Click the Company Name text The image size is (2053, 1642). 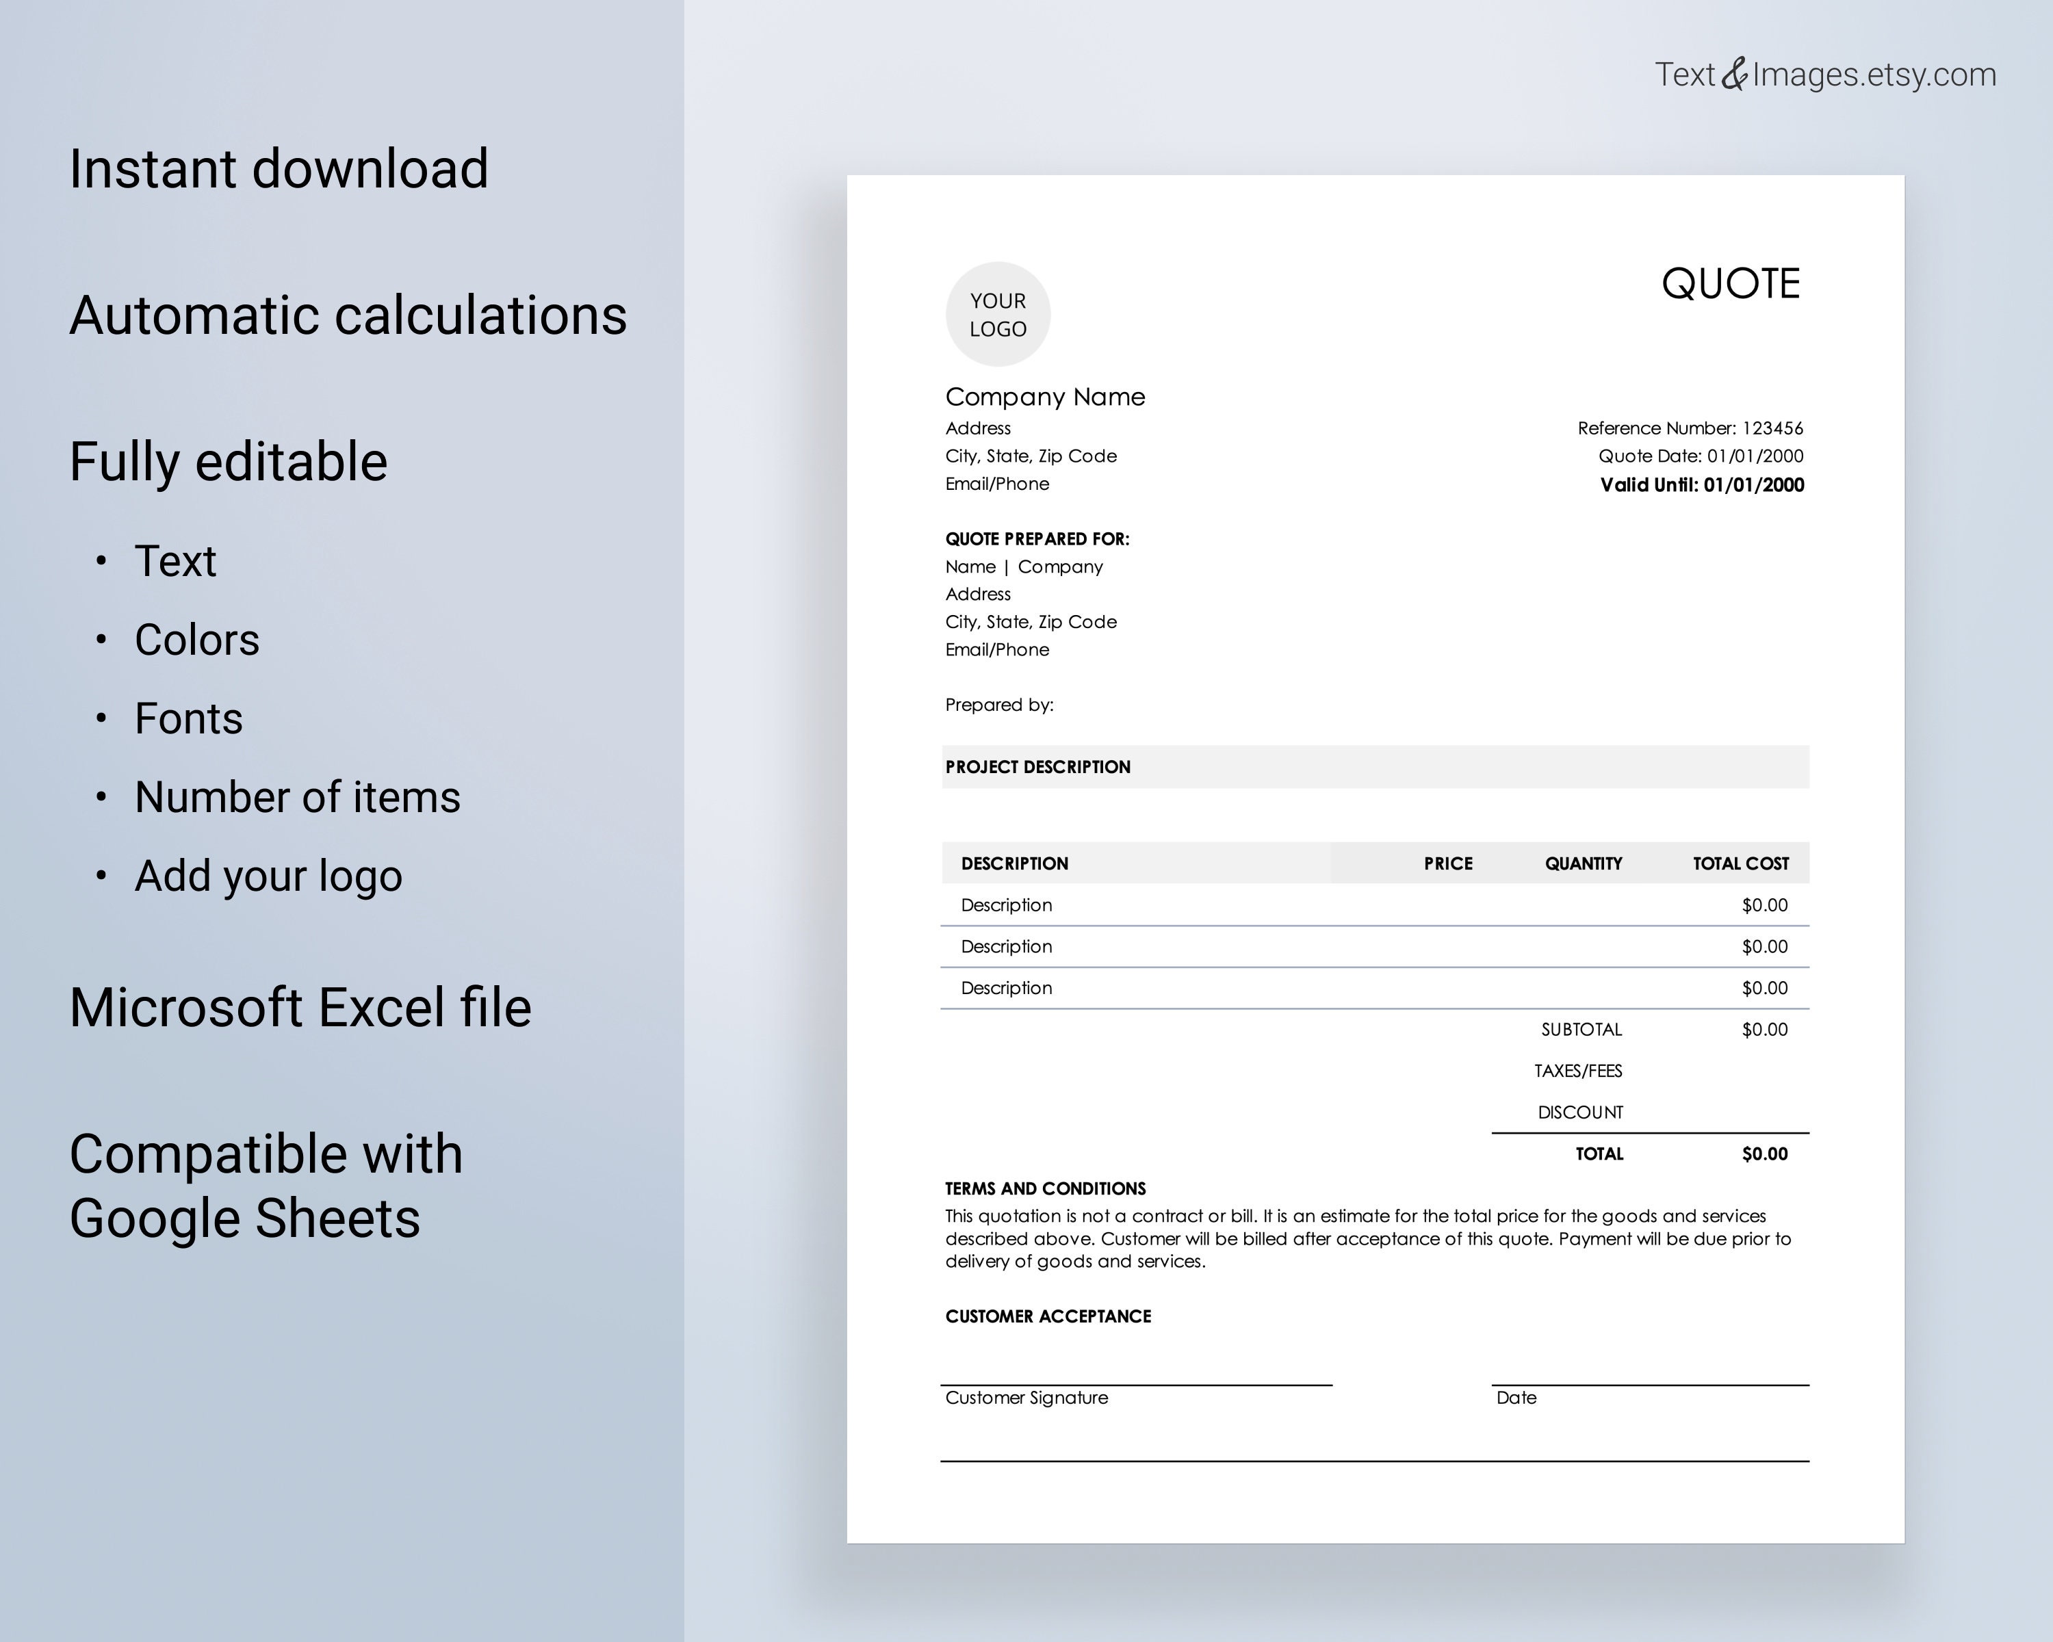pyautogui.click(x=1044, y=397)
